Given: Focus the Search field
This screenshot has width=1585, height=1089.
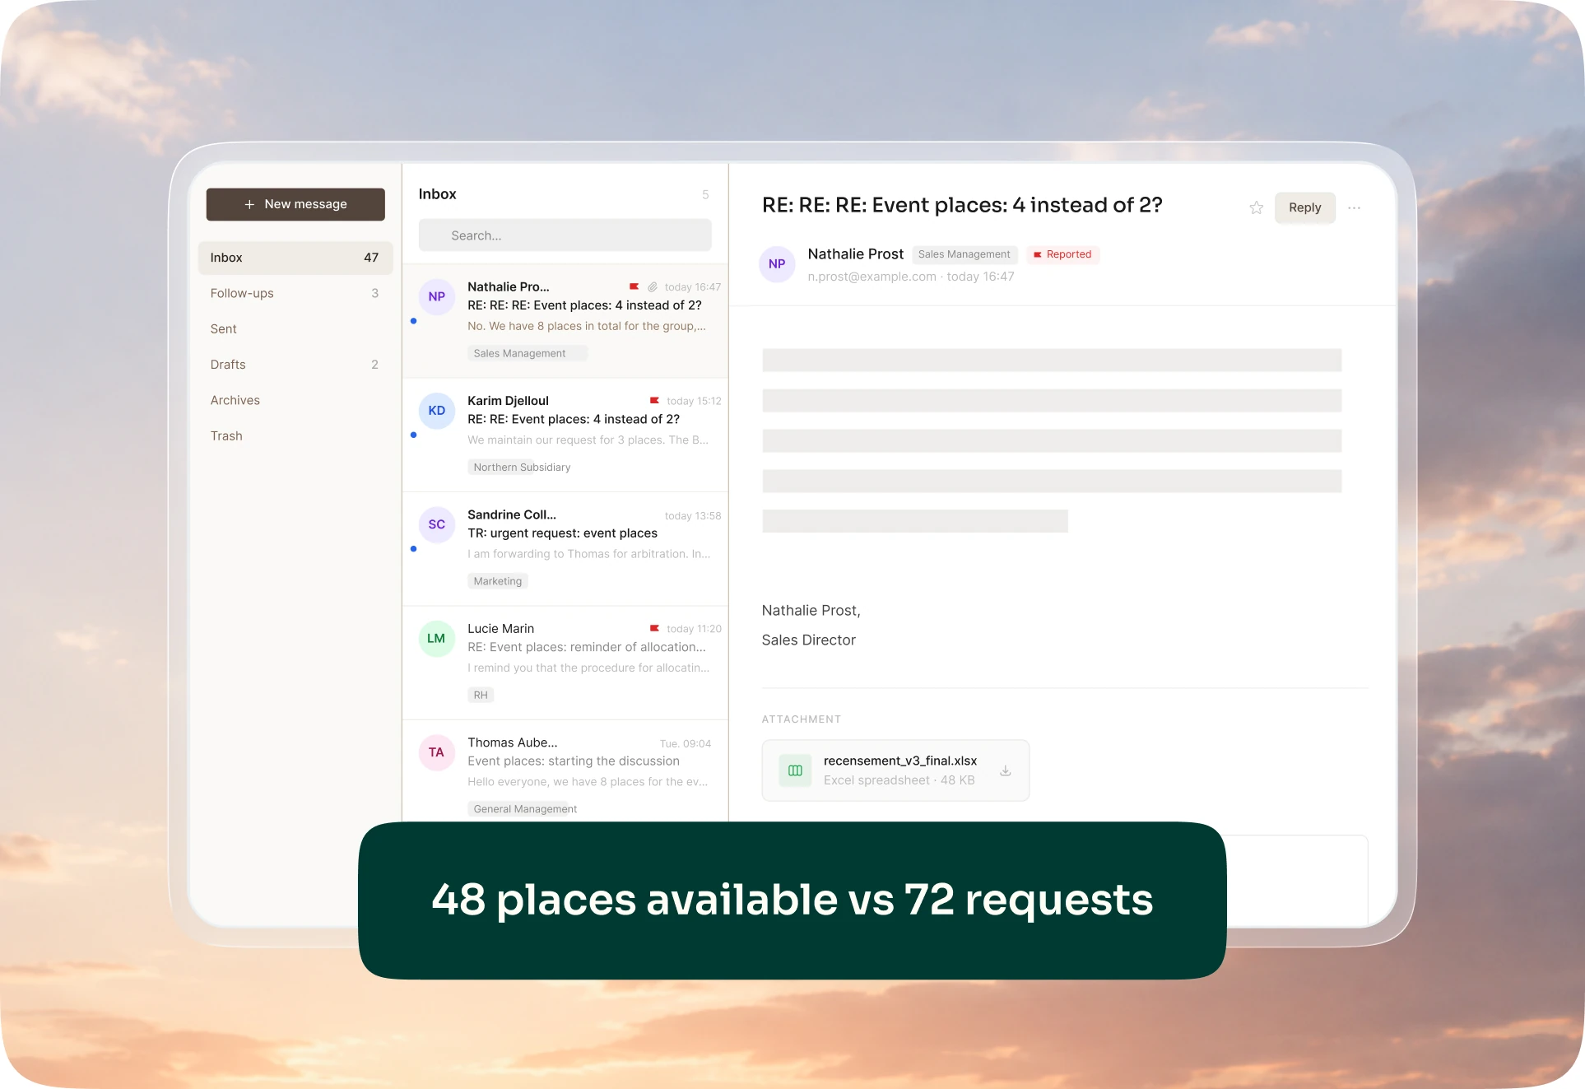Looking at the screenshot, I should coord(565,235).
